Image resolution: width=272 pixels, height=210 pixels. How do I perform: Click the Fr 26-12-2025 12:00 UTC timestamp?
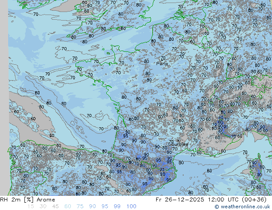tap(211, 200)
